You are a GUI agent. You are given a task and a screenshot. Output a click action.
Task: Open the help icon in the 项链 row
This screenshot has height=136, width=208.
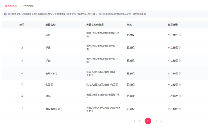(180, 35)
